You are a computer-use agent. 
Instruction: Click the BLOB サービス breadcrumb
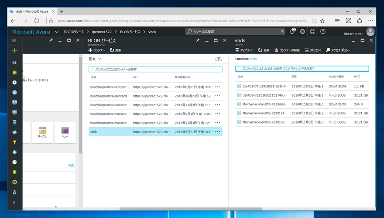coord(130,32)
